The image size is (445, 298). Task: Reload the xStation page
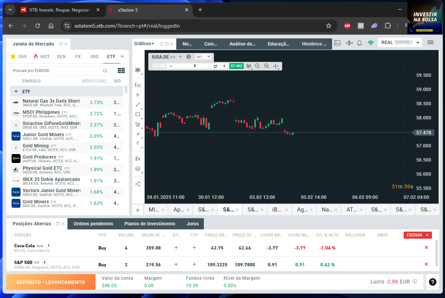pos(38,26)
